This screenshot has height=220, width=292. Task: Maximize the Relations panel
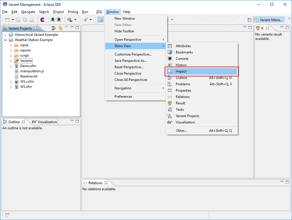coord(287,182)
